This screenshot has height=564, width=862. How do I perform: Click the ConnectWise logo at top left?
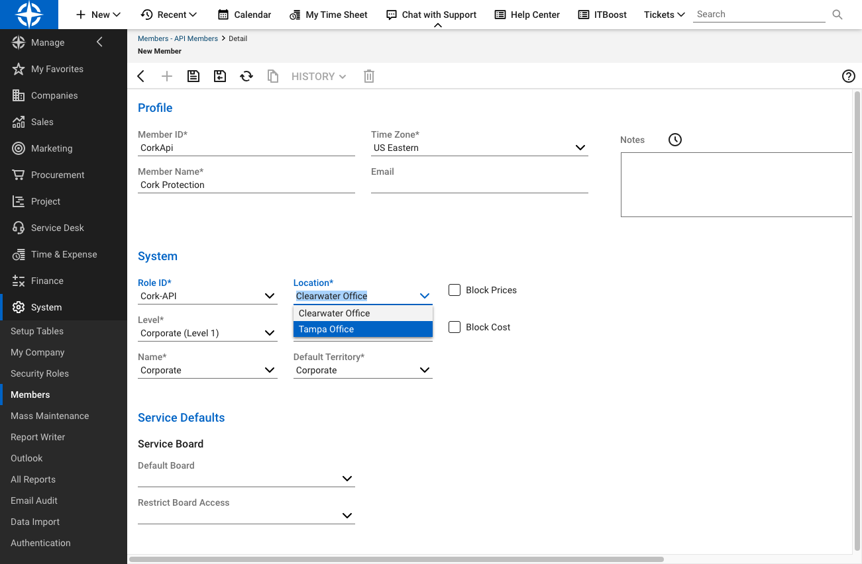29,15
